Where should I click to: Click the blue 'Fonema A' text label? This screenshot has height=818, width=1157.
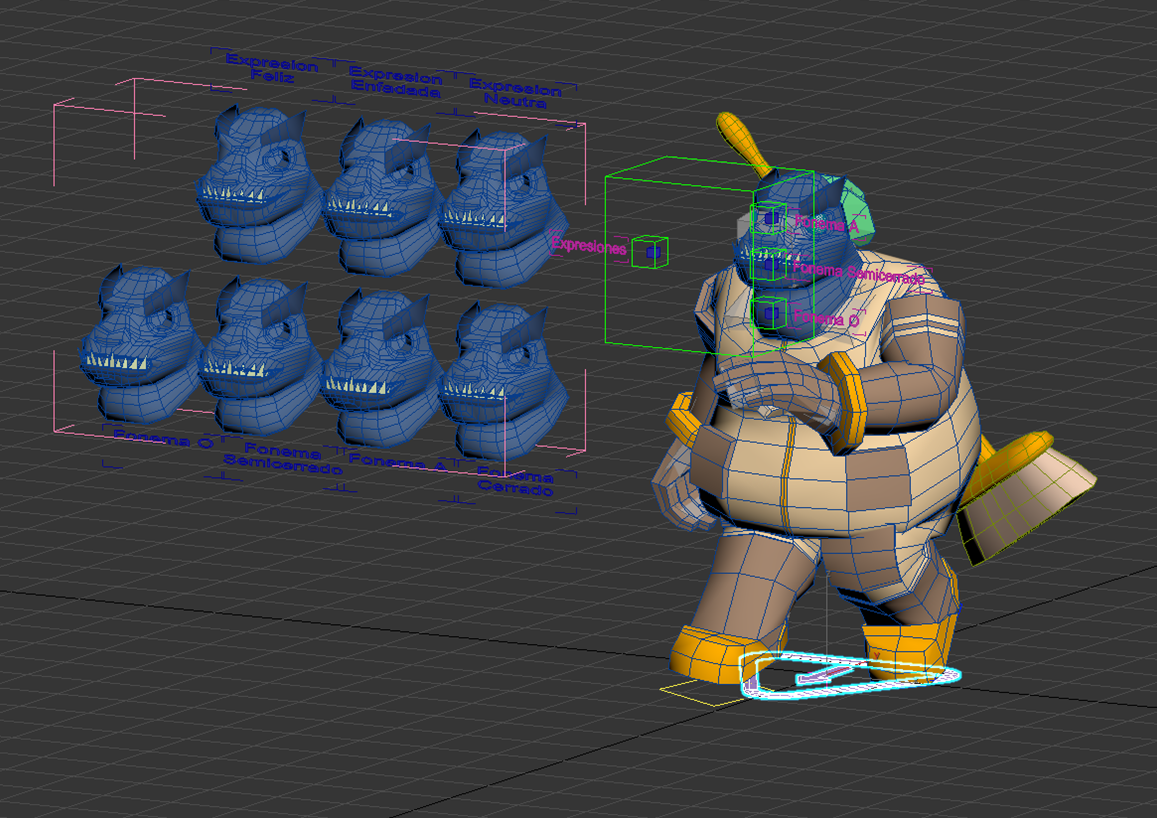coord(398,462)
